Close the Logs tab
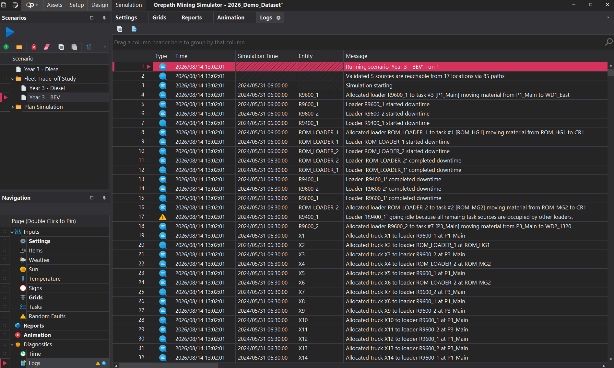Image resolution: width=614 pixels, height=368 pixels. point(278,18)
